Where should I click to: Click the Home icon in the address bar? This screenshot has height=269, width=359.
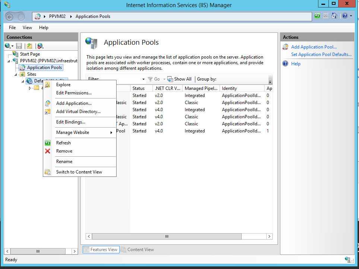coord(334,16)
